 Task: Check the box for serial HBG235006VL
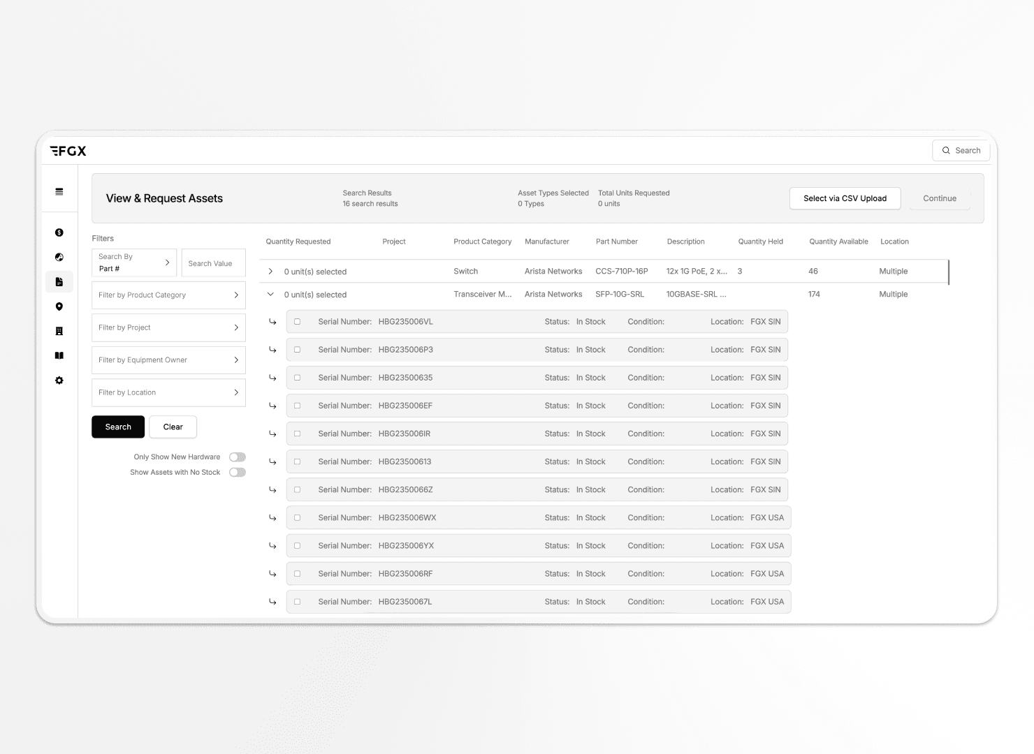coord(297,322)
